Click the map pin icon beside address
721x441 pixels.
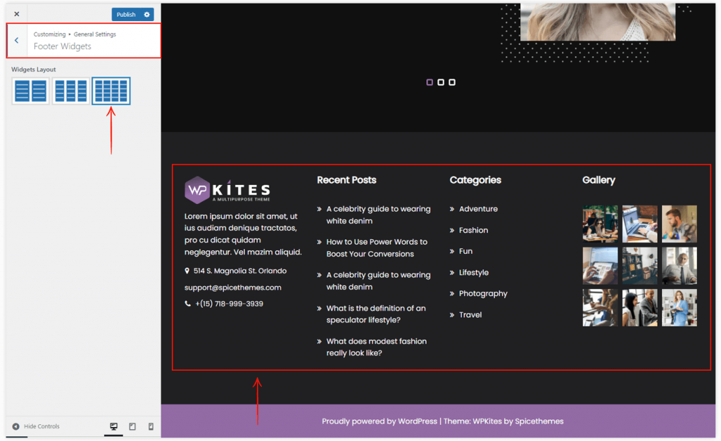pyautogui.click(x=187, y=271)
